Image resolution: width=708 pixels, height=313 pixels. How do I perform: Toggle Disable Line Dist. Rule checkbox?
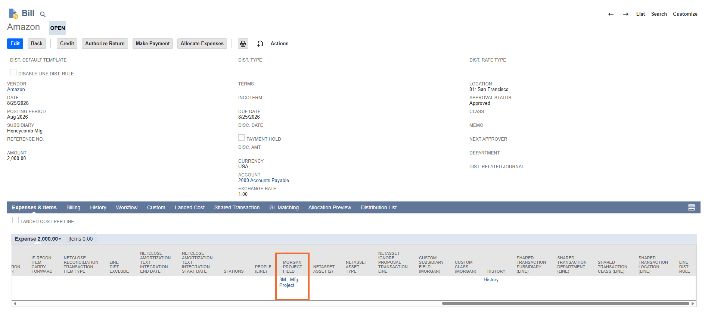click(x=13, y=72)
